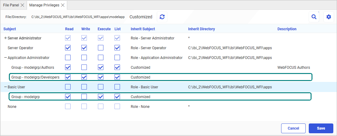Click the Cancel button

[x=293, y=128]
